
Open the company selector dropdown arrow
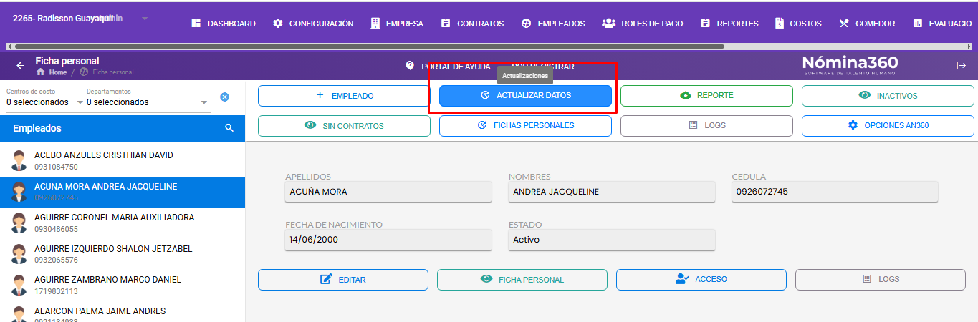[x=144, y=19]
